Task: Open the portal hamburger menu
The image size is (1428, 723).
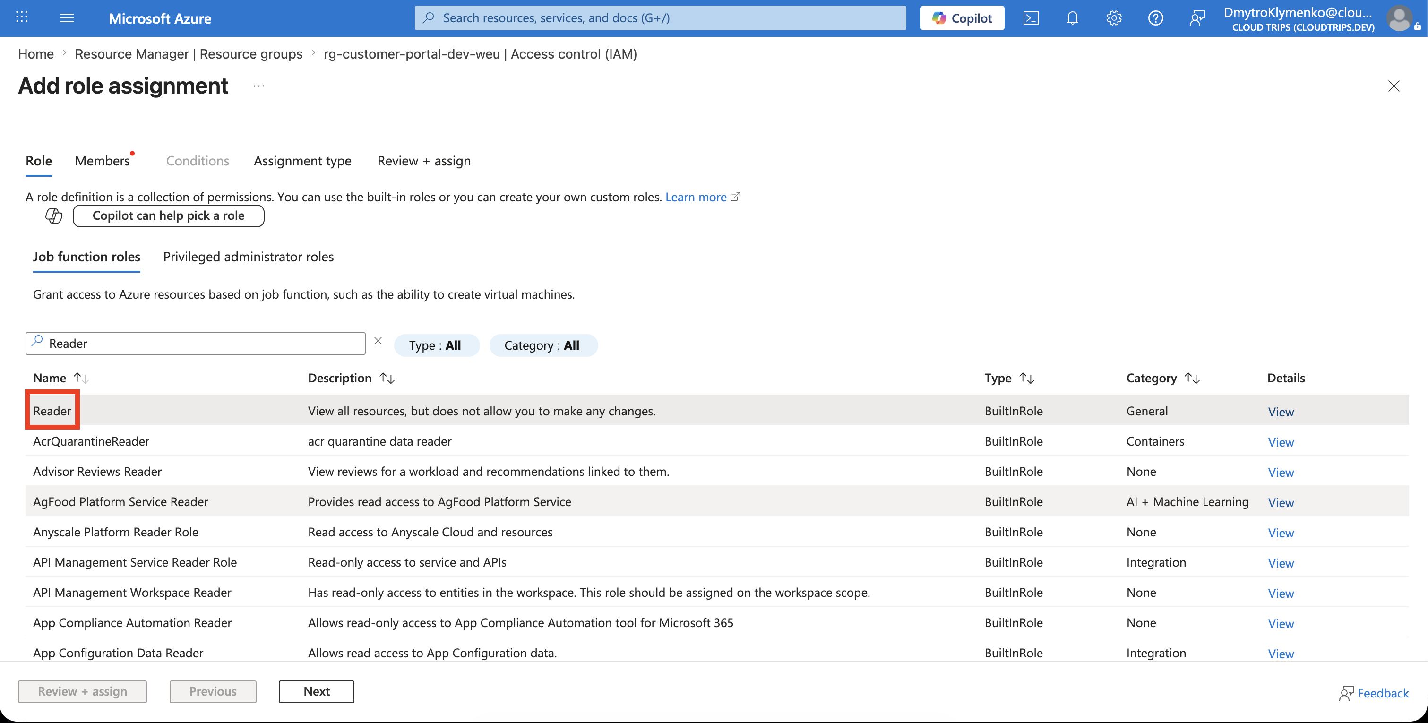Action: point(67,18)
